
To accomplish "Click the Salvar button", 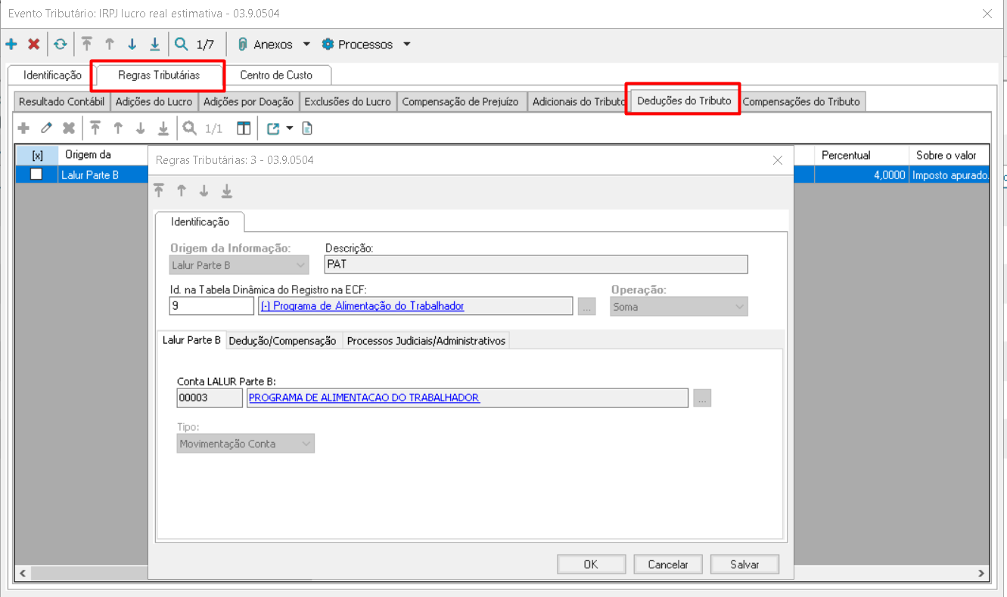I will tap(744, 565).
